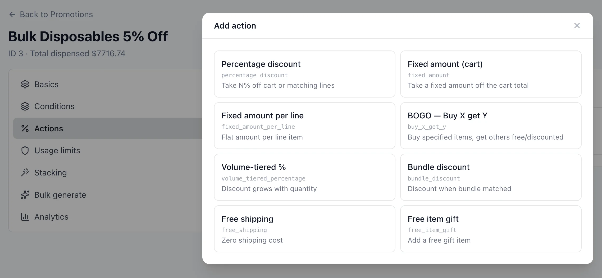The image size is (602, 278).
Task: Open Analytics via the chart icon
Action: pos(25,217)
